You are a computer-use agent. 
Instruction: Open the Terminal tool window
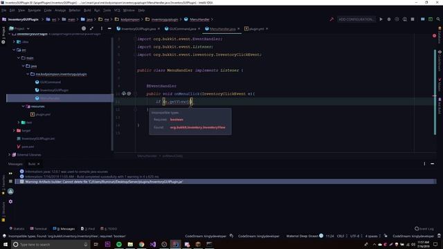tap(39, 229)
